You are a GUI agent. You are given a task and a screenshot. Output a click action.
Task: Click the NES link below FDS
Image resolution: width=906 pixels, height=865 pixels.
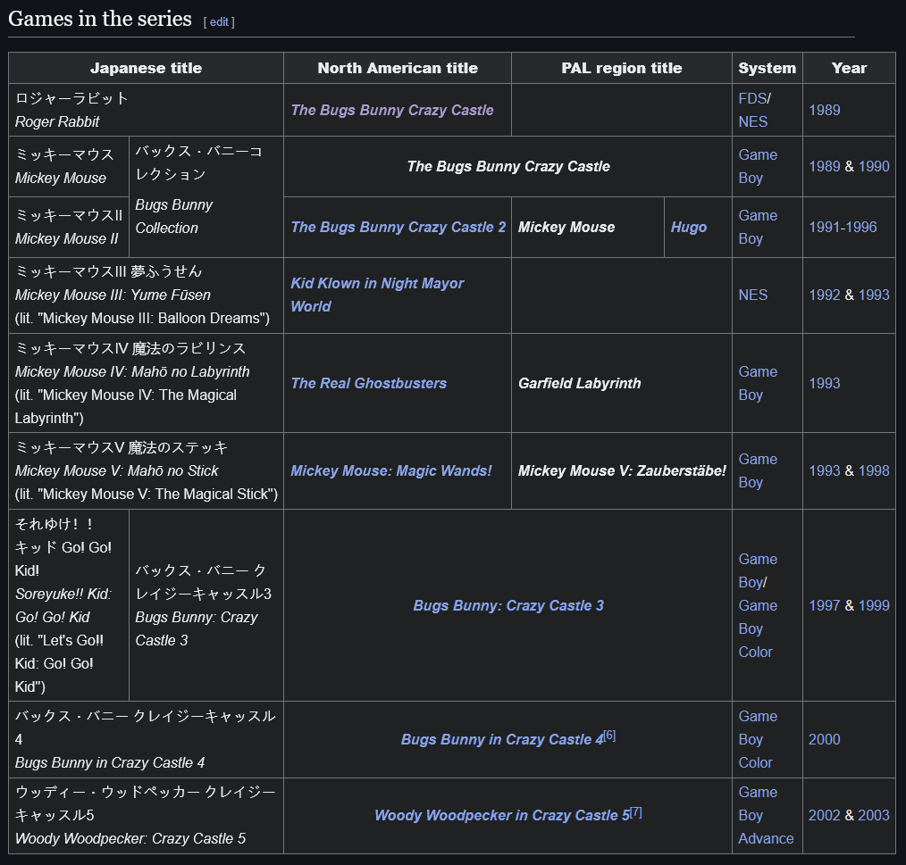[x=753, y=121]
